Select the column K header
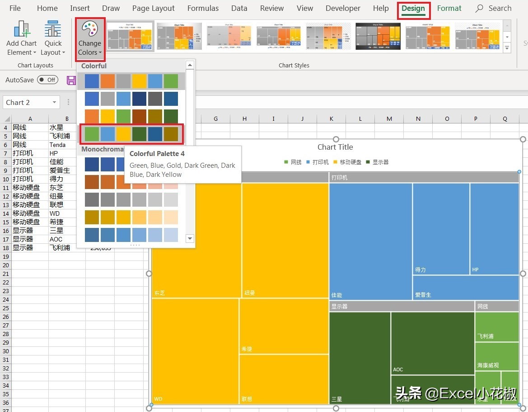Screen dimensions: 528x412 click(332, 118)
